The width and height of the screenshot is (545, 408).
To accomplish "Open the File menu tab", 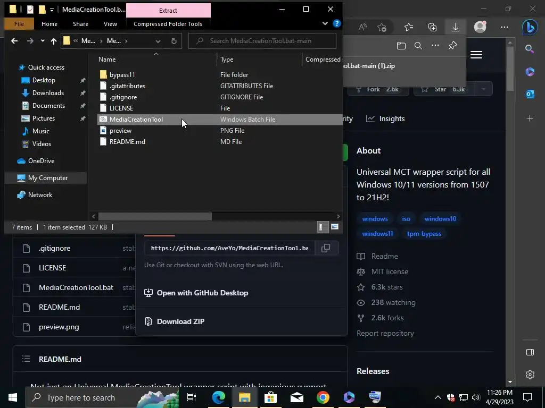I will pyautogui.click(x=19, y=24).
